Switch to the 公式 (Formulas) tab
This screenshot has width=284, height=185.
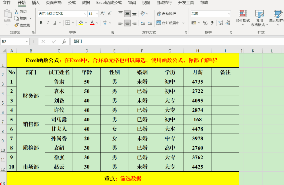tap(72, 3)
